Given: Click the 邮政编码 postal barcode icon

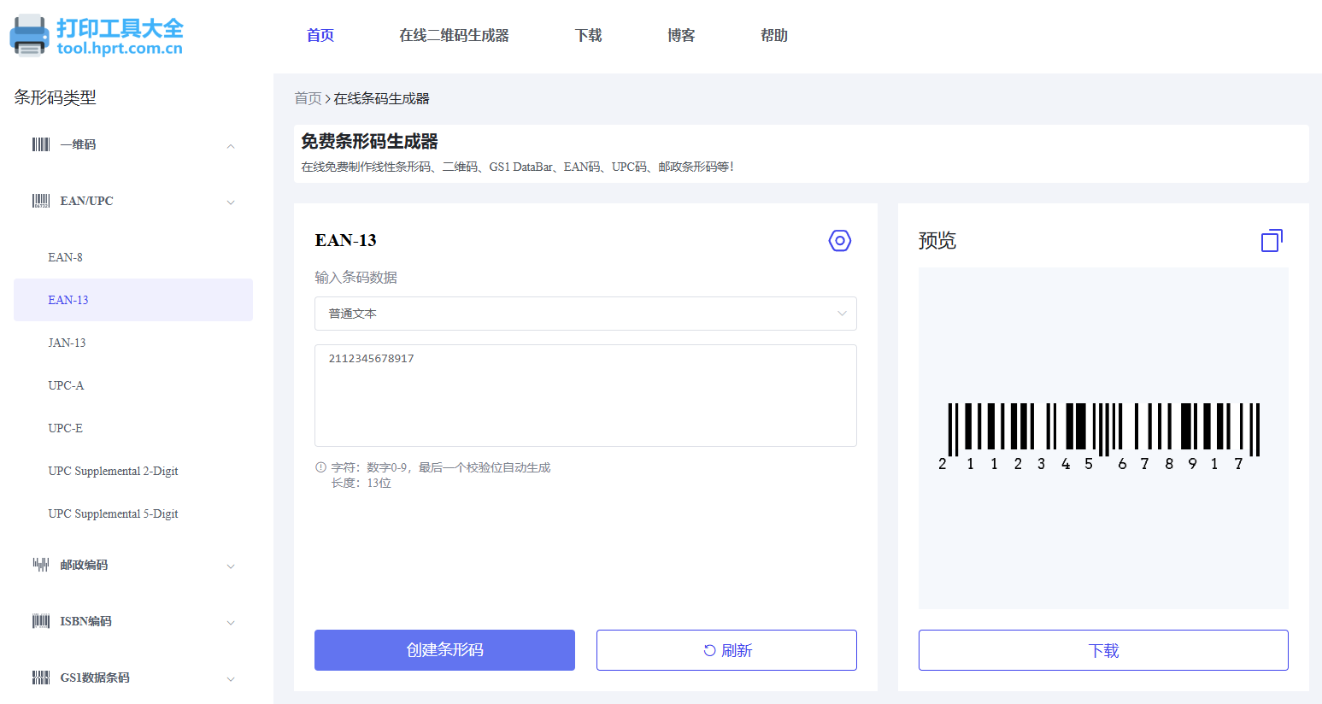Looking at the screenshot, I should (x=41, y=565).
